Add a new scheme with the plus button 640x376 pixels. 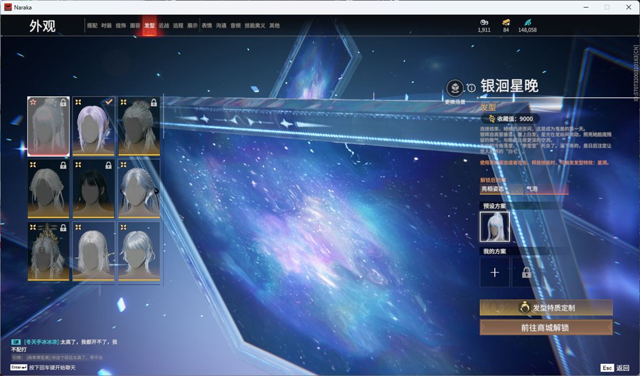point(495,273)
